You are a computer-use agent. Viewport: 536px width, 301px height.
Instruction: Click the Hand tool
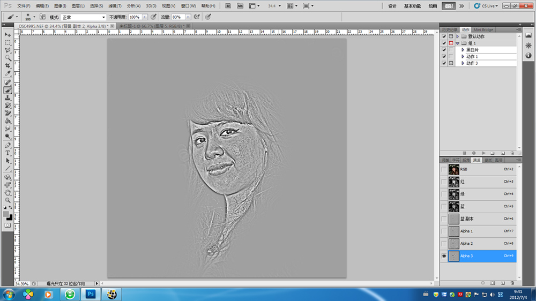8,192
